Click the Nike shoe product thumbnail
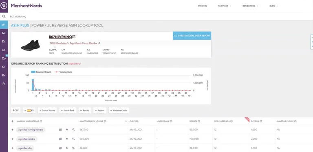The width and height of the screenshot is (313, 152). point(31,45)
